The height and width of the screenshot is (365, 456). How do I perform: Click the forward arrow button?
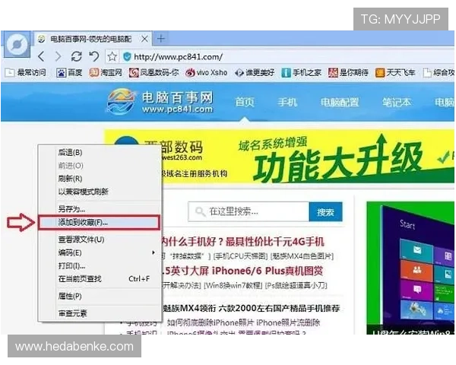pyautogui.click(x=59, y=56)
